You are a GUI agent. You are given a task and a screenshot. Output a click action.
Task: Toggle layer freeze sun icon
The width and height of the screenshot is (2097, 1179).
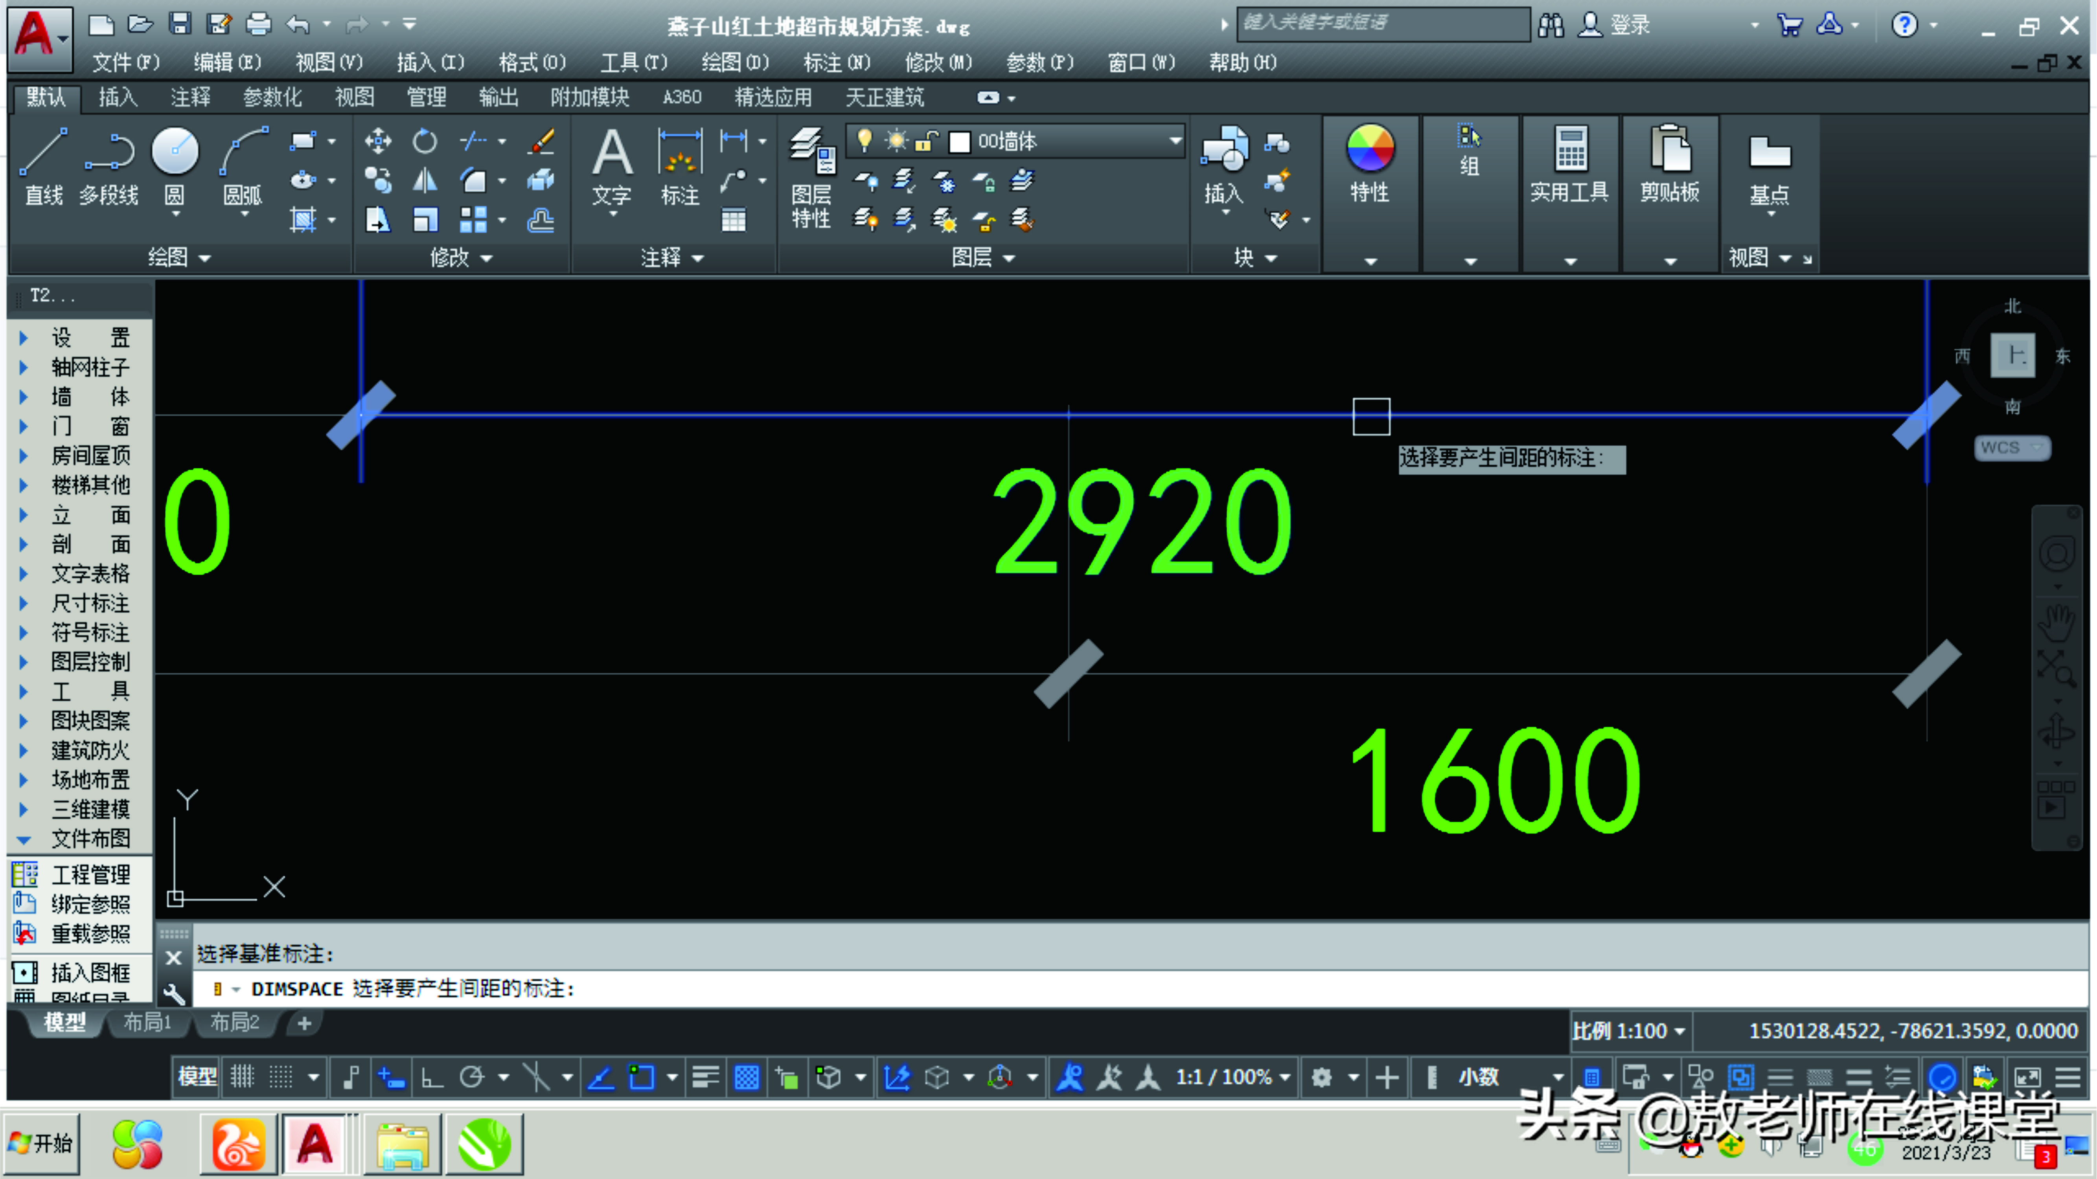(896, 141)
